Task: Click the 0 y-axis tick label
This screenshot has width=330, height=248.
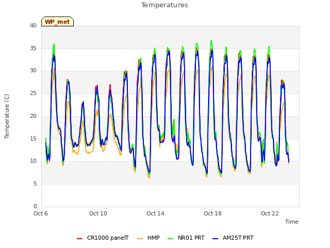Action: [x=35, y=206]
